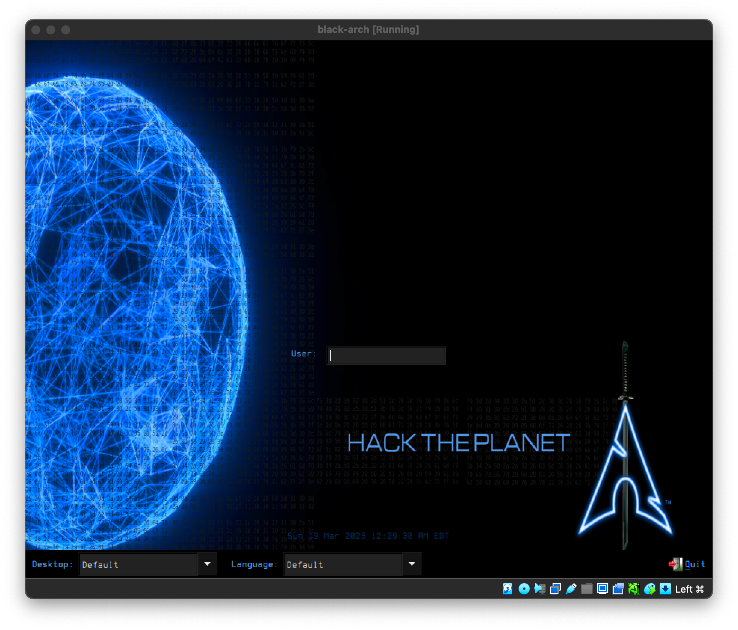
Task: Expand the Language dropdown arrow
Action: pyautogui.click(x=412, y=564)
